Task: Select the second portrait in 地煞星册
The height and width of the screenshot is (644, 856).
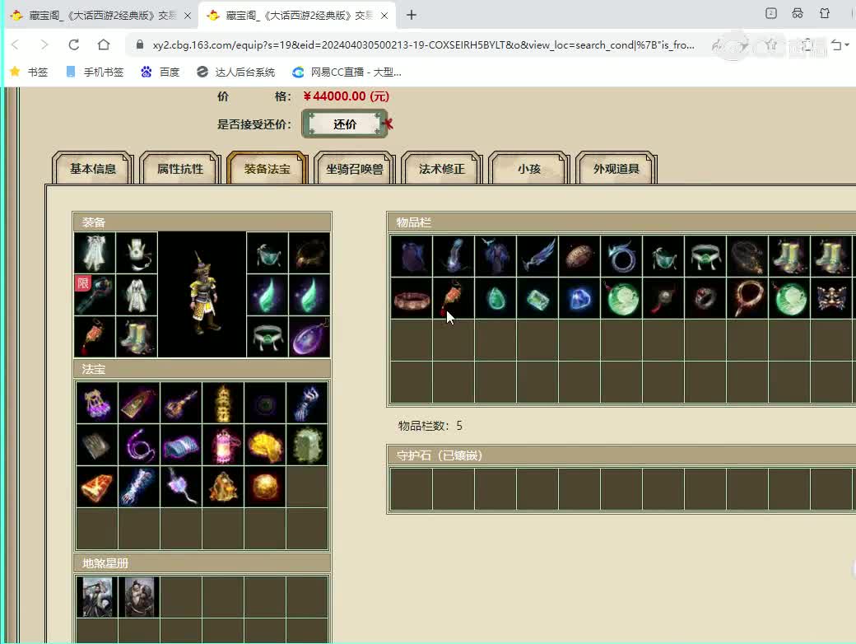Action: coord(139,597)
